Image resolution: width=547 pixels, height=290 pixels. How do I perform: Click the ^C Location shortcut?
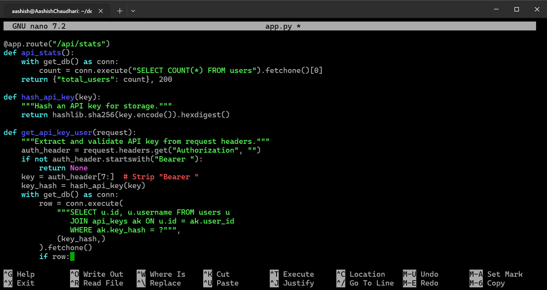(361, 275)
